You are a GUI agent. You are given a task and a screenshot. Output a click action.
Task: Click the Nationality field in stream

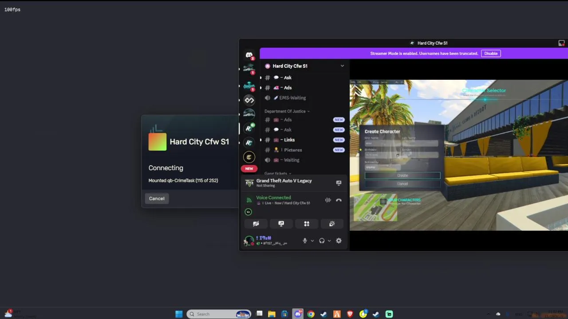(383, 167)
